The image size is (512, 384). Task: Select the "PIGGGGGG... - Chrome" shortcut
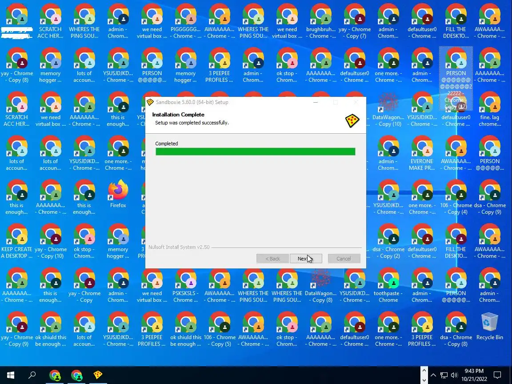click(185, 21)
